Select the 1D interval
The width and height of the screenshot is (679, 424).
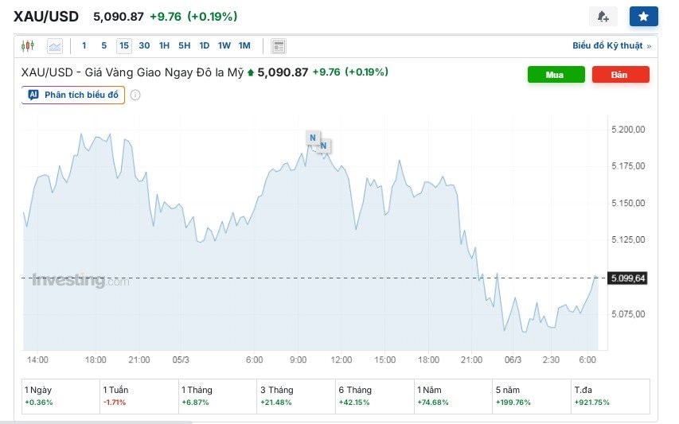(x=205, y=46)
